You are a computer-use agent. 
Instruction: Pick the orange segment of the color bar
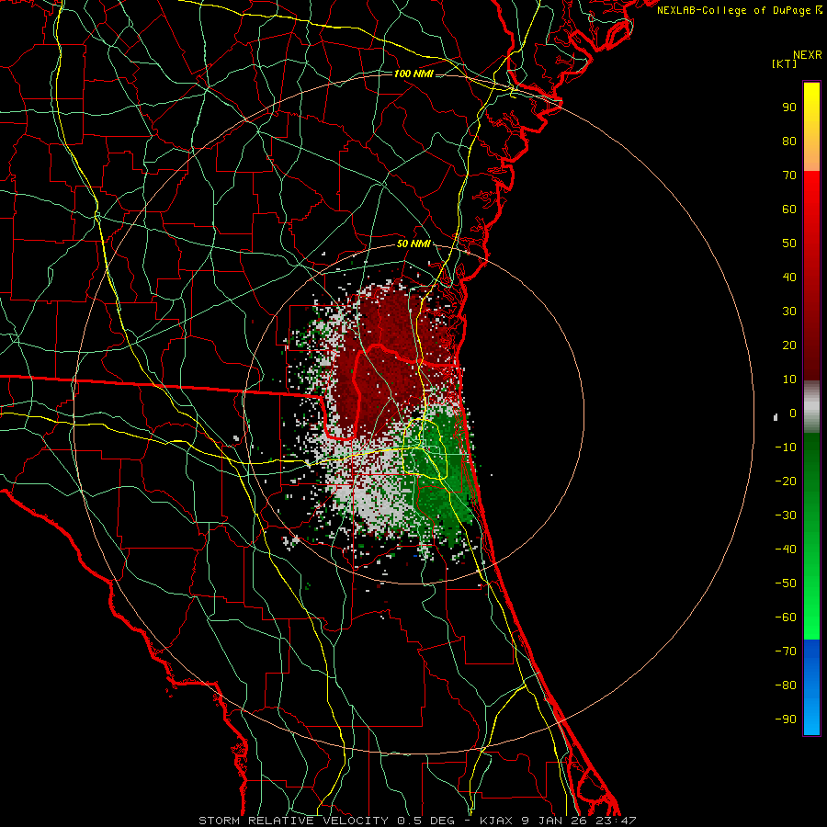(x=811, y=154)
